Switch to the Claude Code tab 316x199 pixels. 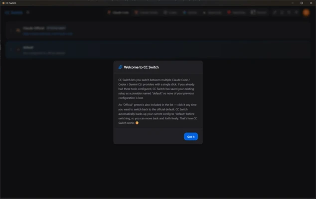click(x=118, y=12)
